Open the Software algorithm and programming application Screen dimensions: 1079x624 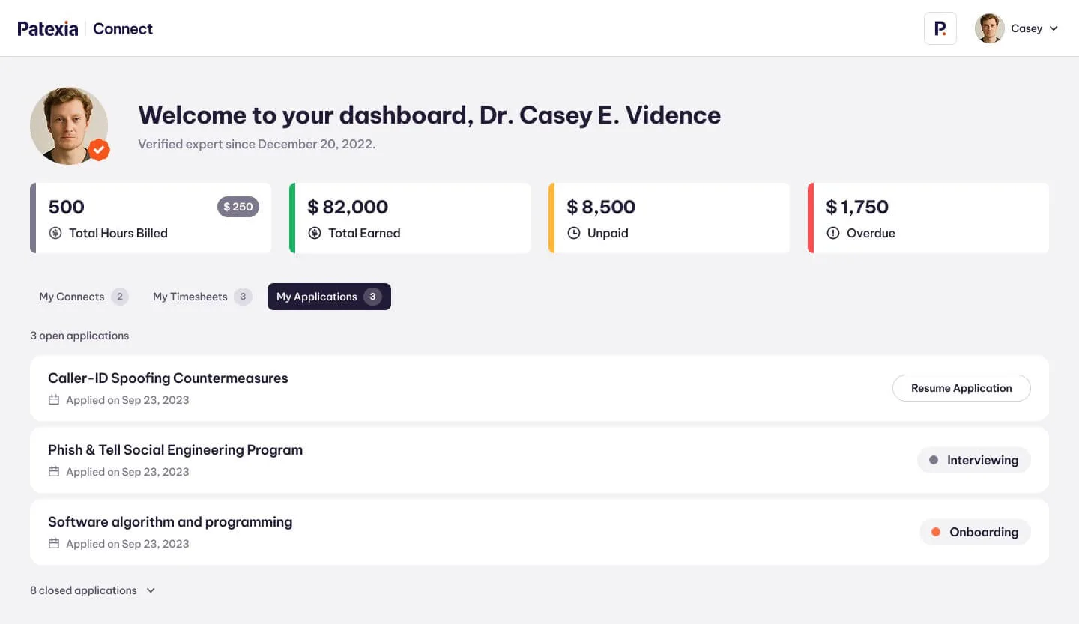169,521
